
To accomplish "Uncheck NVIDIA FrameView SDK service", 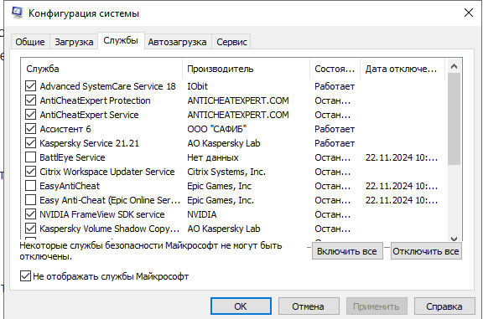I will point(30,214).
